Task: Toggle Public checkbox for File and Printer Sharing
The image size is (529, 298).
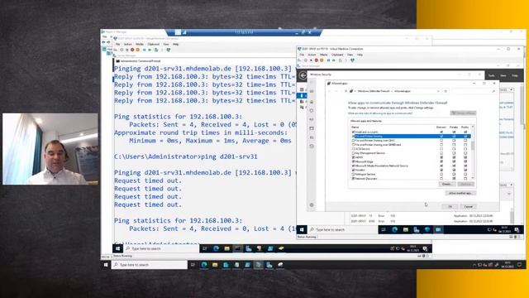Action: [465, 136]
